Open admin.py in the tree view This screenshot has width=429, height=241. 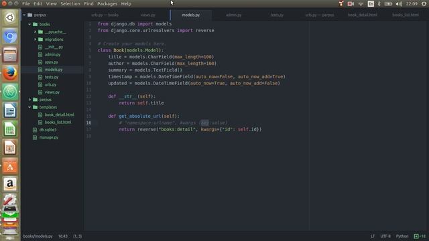(x=52, y=55)
